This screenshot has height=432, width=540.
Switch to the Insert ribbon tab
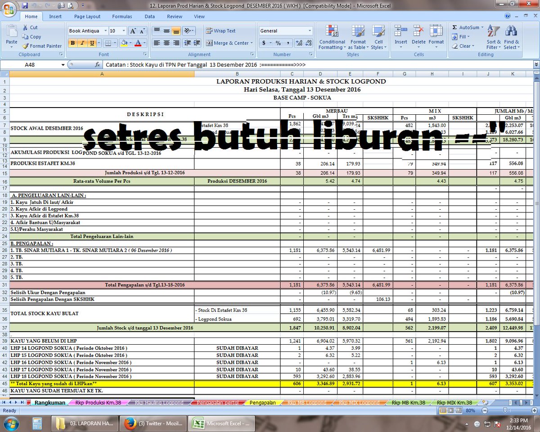55,17
